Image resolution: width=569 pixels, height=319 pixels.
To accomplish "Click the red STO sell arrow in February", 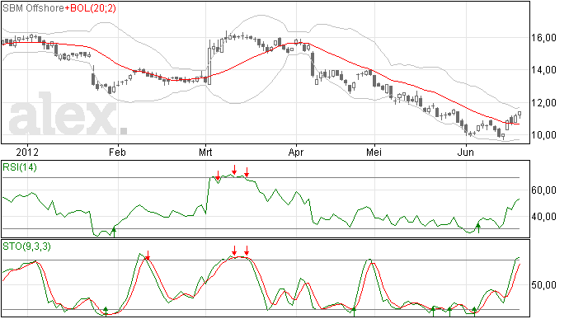I will click(x=148, y=256).
